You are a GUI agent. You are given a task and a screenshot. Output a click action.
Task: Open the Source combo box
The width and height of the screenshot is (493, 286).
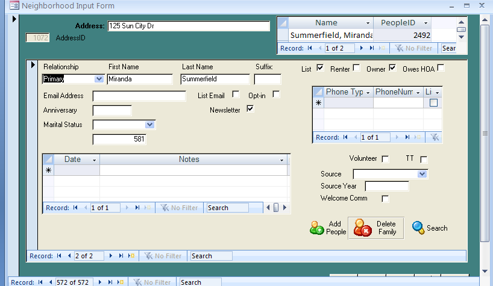coord(422,174)
